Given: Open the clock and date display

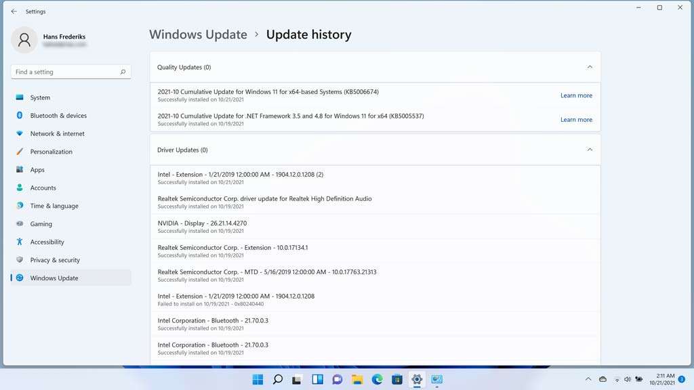Looking at the screenshot, I should [661, 379].
